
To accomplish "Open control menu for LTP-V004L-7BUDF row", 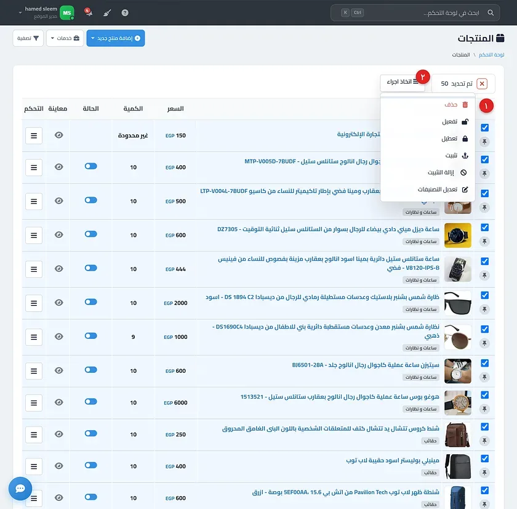I will coord(34,202).
